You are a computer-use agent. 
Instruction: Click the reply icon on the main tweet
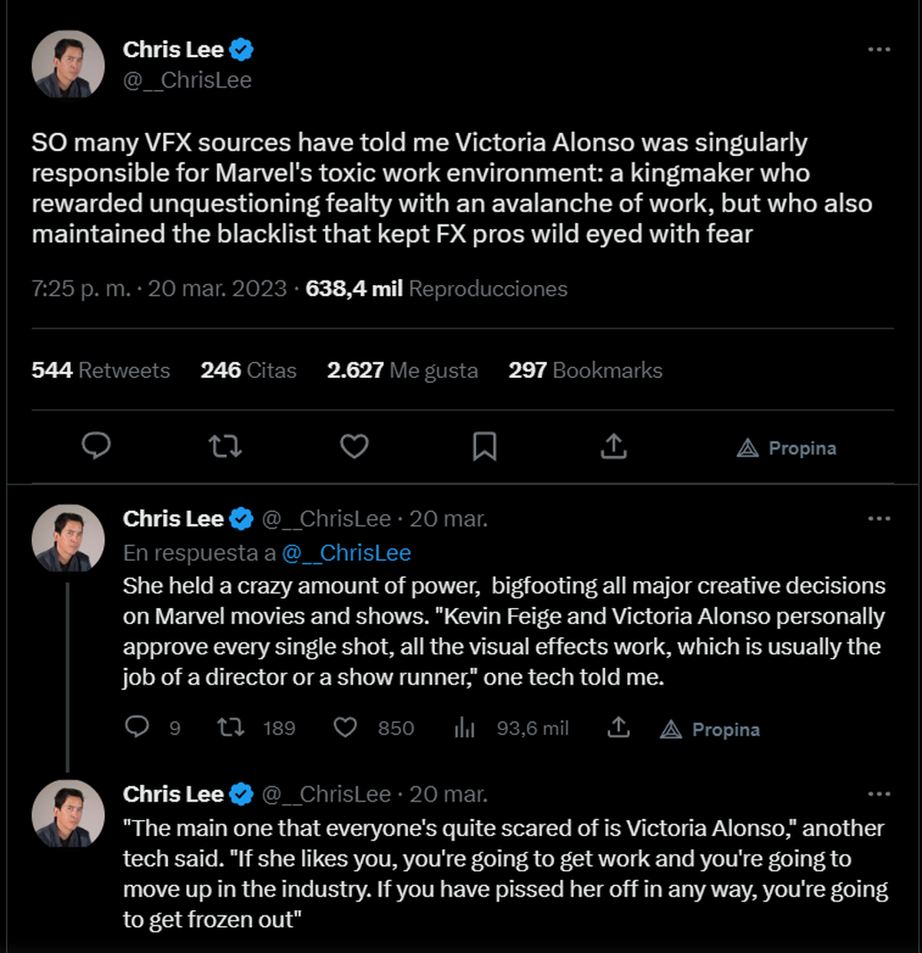(x=96, y=446)
